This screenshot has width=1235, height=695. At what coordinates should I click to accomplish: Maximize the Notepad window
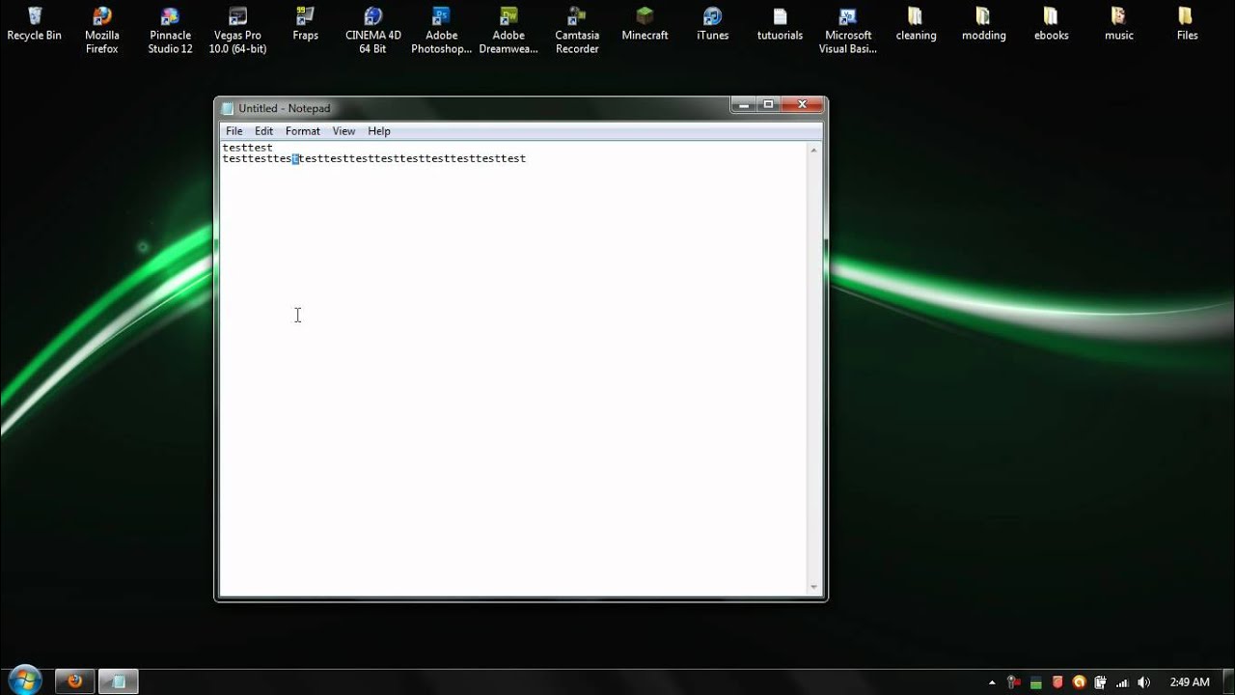768,104
